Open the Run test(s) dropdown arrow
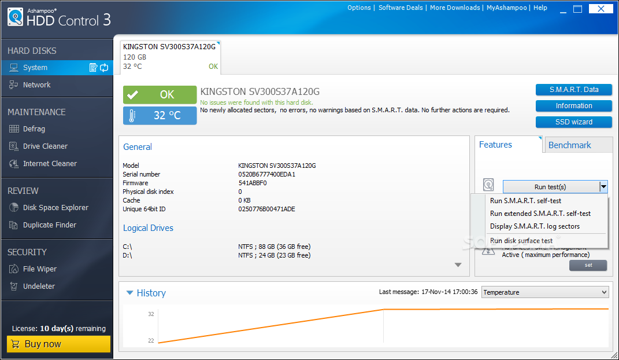This screenshot has width=619, height=360. point(603,186)
